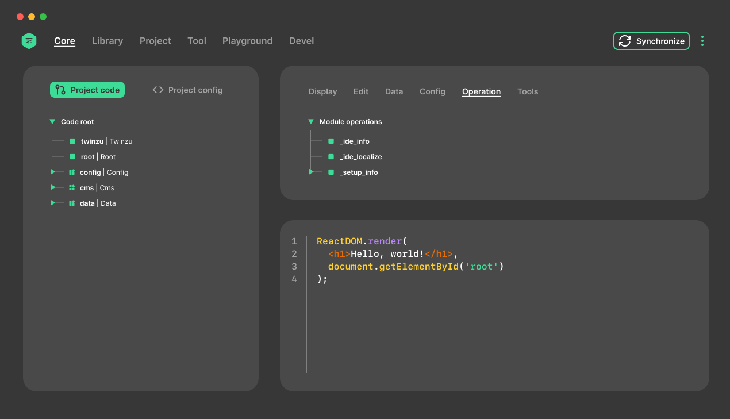Click the yellow minimize window button
This screenshot has width=730, height=419.
click(x=32, y=17)
